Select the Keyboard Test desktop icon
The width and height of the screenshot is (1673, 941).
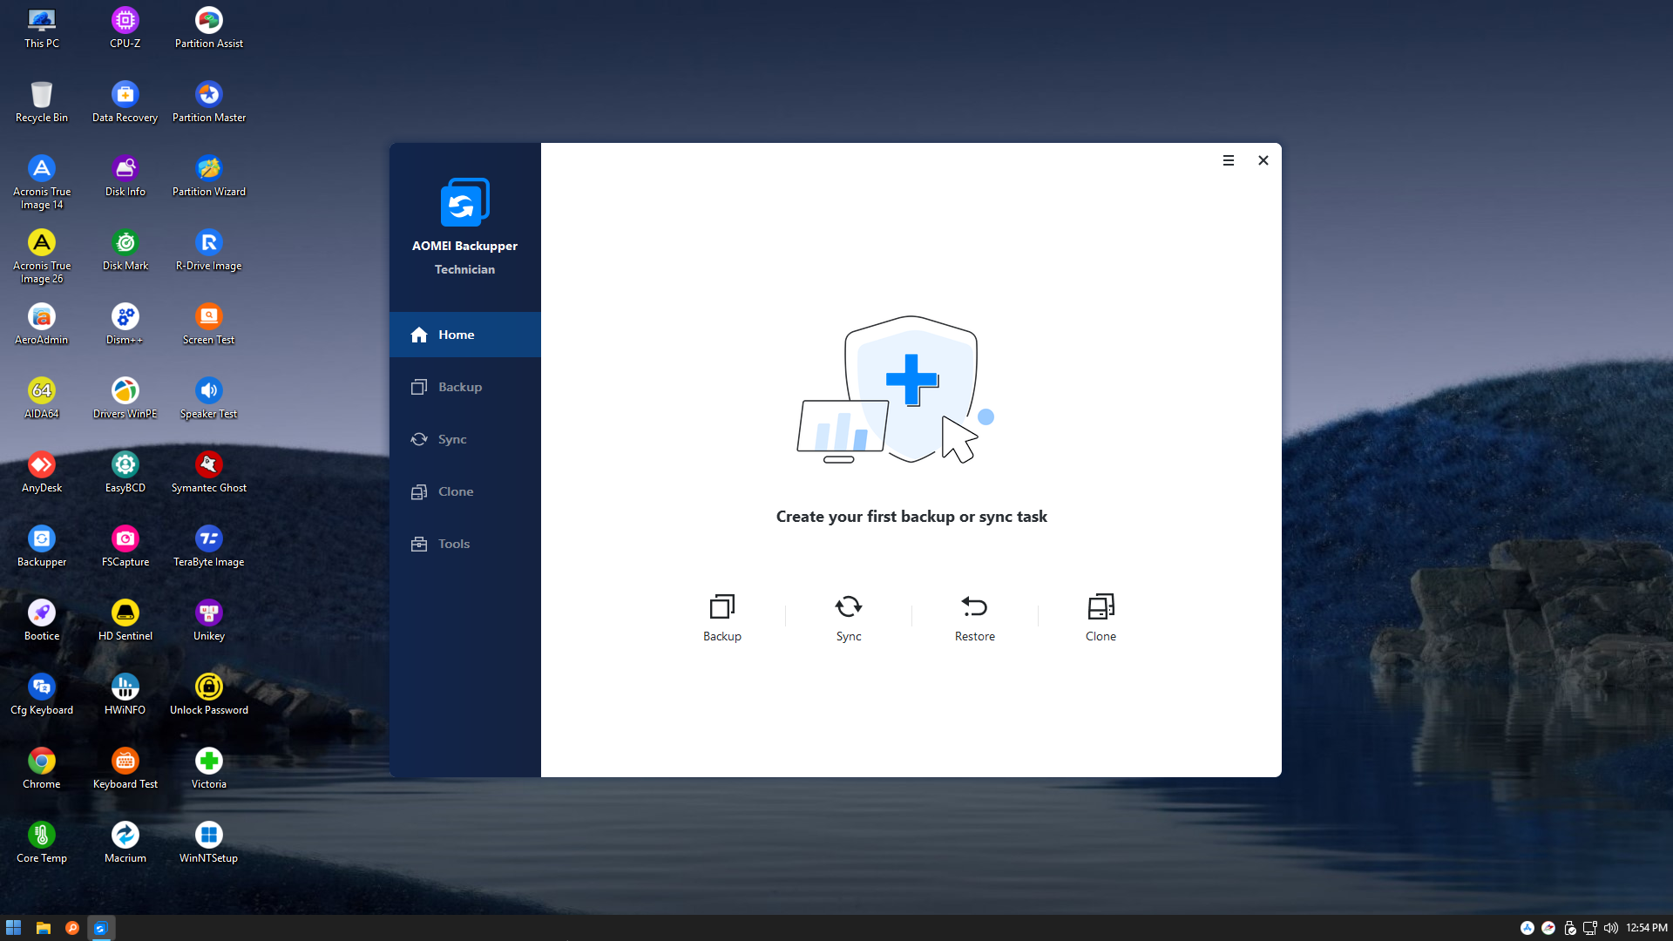click(125, 768)
